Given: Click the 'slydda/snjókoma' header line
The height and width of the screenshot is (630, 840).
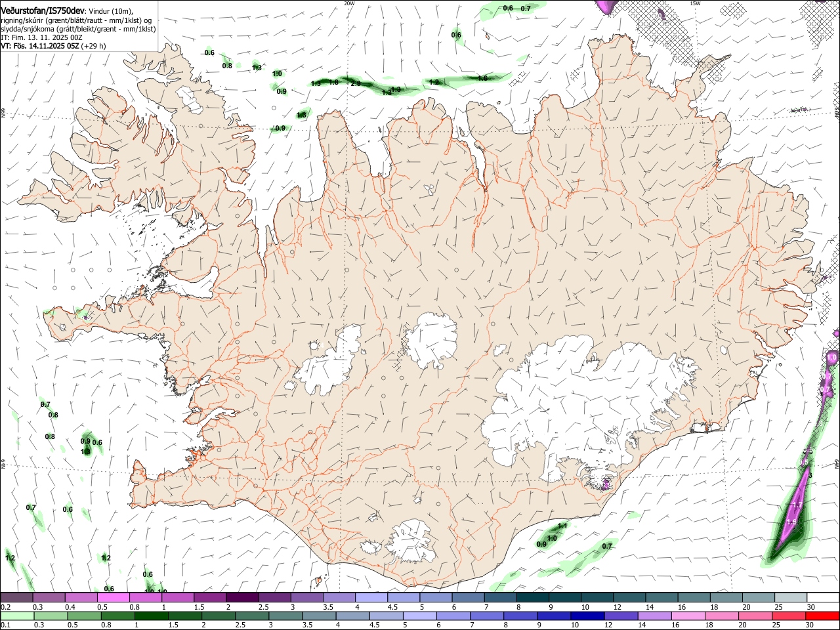Looking at the screenshot, I should (78, 29).
